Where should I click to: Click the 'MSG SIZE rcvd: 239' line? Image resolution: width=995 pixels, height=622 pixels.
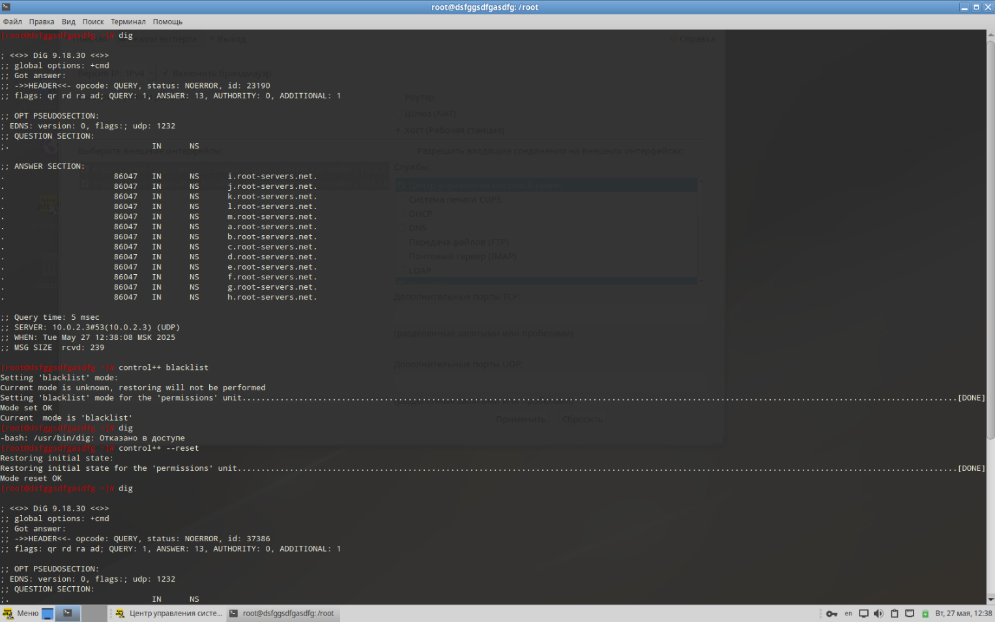(x=52, y=348)
